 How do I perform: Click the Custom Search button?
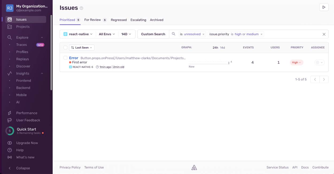153,34
